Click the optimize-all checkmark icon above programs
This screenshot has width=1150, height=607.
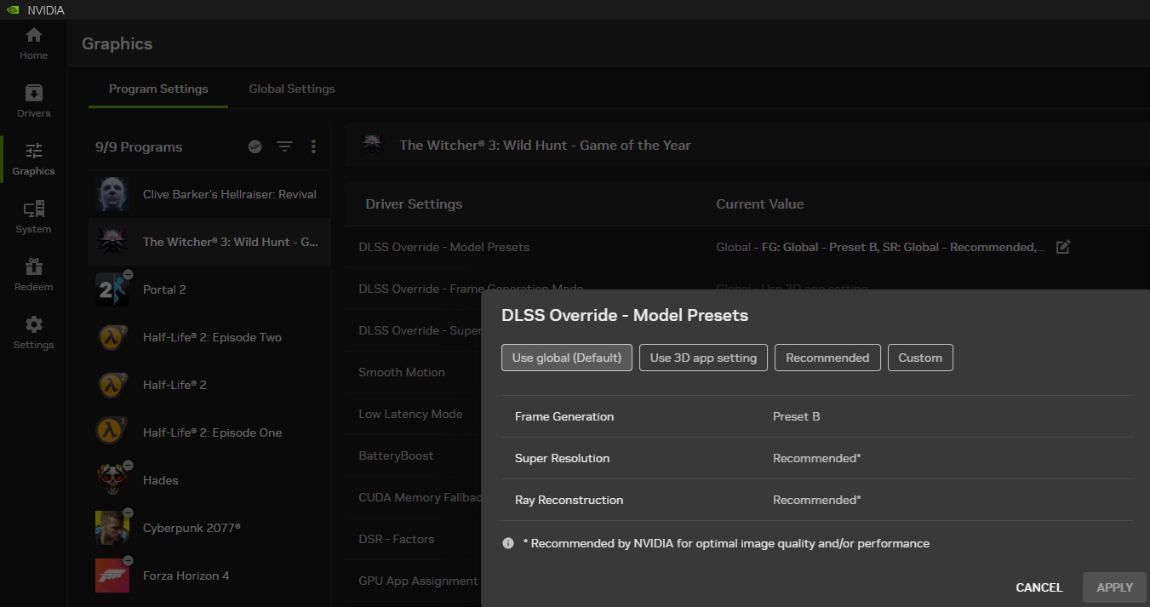255,146
